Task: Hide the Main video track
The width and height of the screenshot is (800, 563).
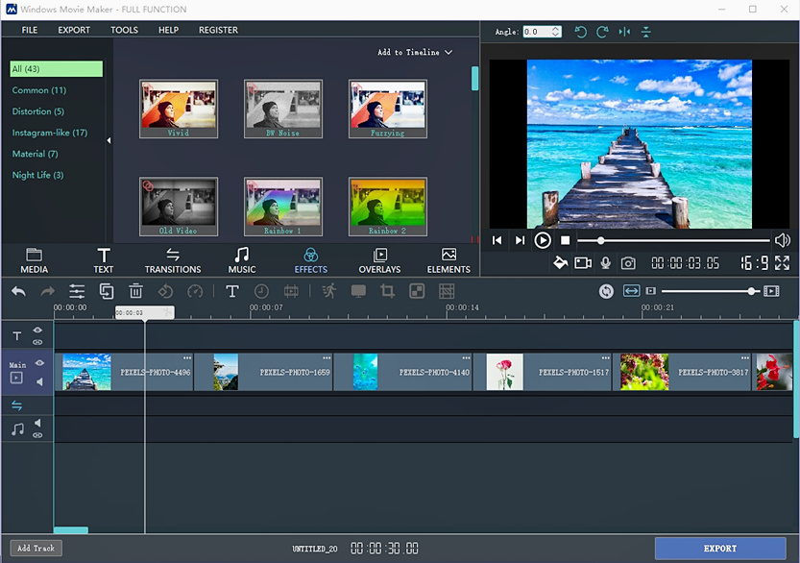Action: pos(39,363)
